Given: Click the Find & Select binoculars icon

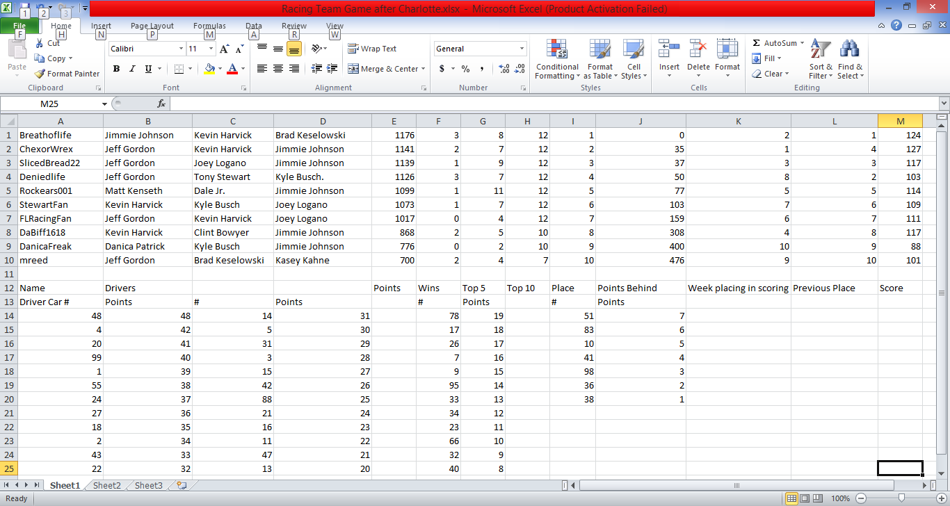Looking at the screenshot, I should click(x=850, y=60).
